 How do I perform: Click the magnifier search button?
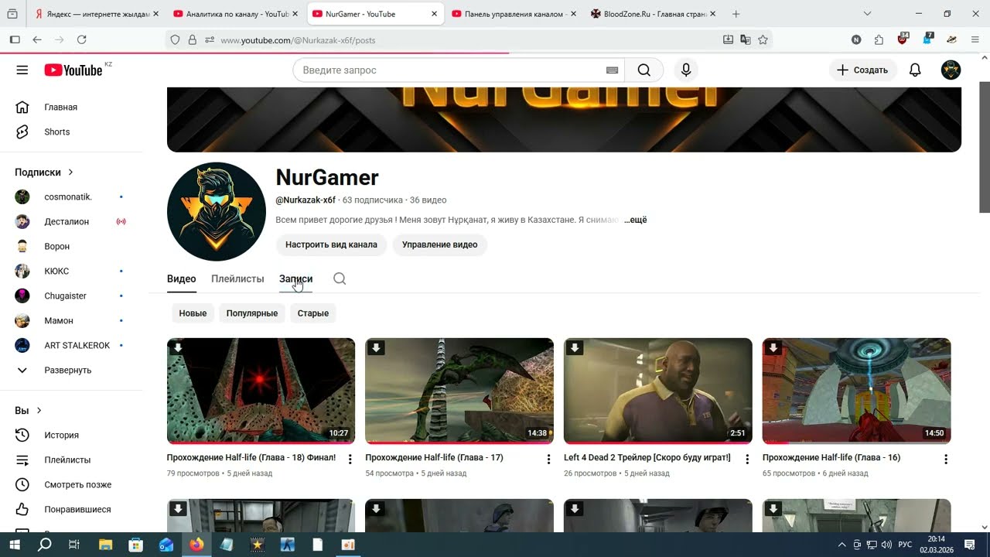[643, 70]
